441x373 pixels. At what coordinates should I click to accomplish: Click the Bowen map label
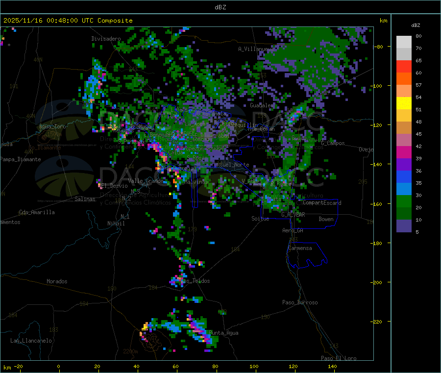(326, 219)
